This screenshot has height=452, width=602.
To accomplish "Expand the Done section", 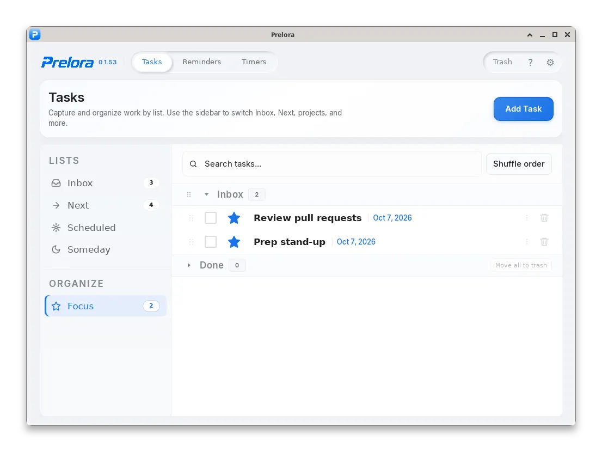I will pyautogui.click(x=189, y=265).
